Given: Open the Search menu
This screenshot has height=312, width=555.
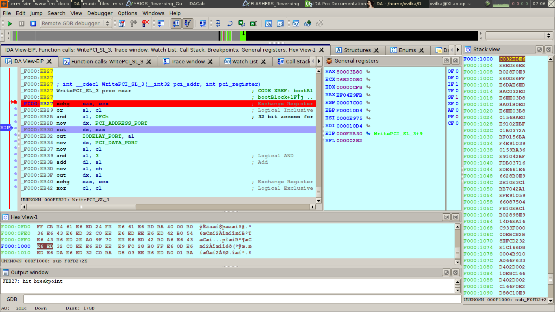Looking at the screenshot, I should 56,13.
